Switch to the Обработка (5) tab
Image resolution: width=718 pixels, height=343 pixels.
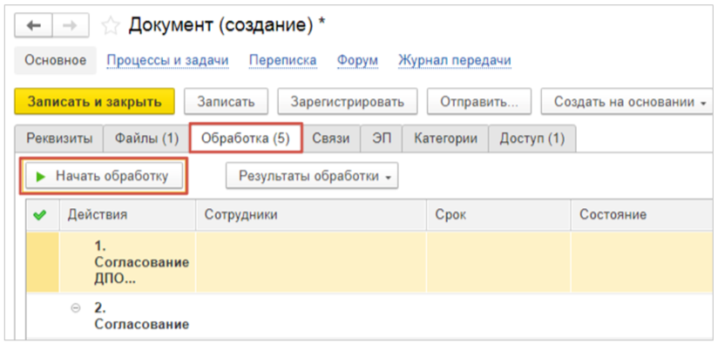[x=246, y=138]
